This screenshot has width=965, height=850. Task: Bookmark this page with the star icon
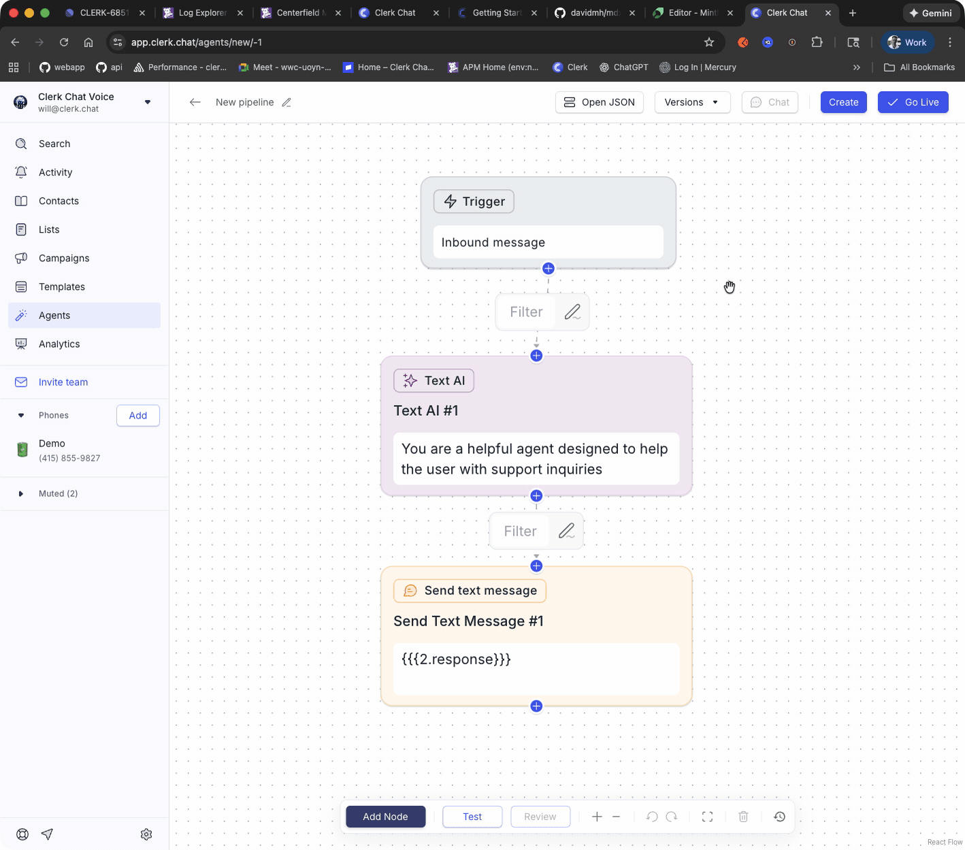tap(709, 42)
